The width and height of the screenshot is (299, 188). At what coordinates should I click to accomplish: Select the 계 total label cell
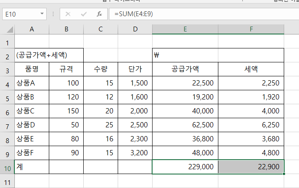[x=32, y=167]
